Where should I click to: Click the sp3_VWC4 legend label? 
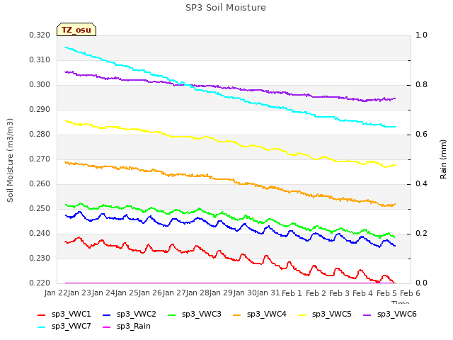(x=267, y=314)
